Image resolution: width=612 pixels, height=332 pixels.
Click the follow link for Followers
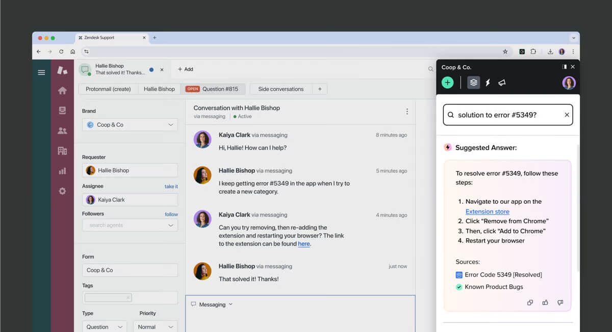click(171, 214)
